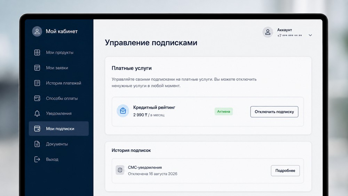Expand the Аккаунт dropdown chevron
Viewport: 348px width, 196px height.
coord(310,35)
